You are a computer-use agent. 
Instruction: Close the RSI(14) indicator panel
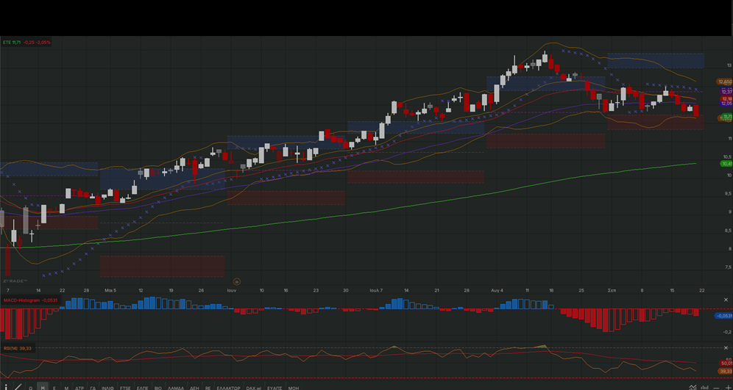point(726,347)
